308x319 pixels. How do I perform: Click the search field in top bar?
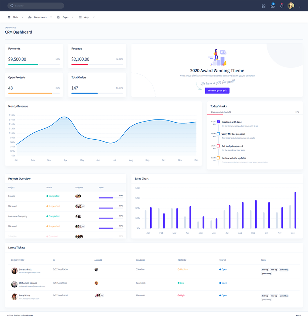point(35,5)
